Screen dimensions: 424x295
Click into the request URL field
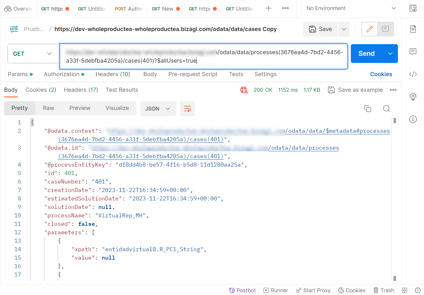[204, 56]
